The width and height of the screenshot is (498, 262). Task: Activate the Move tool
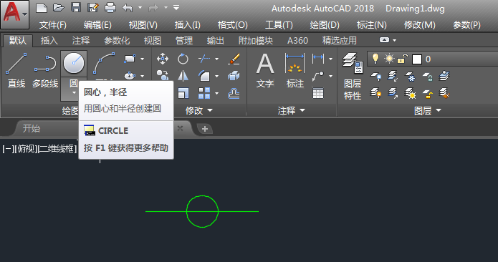coord(163,59)
